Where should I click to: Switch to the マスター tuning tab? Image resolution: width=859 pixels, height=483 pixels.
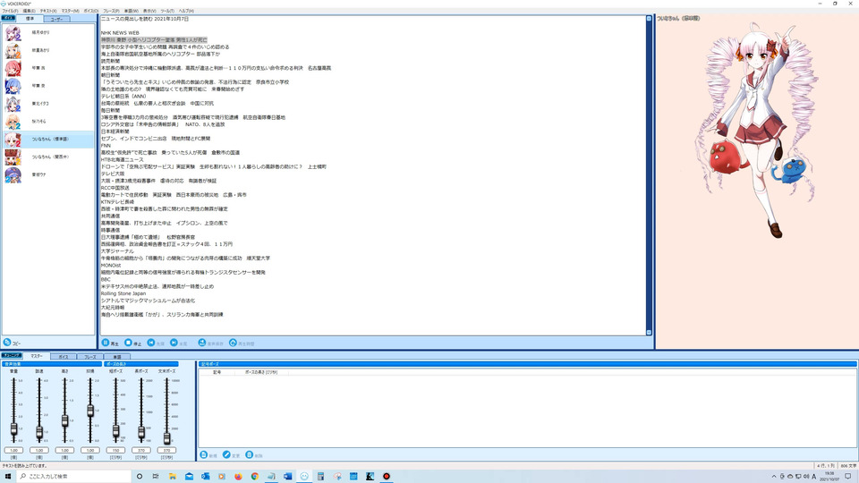[36, 356]
